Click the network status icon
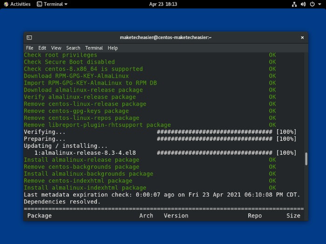Screen dimensions: 326x244 coord(294,4)
